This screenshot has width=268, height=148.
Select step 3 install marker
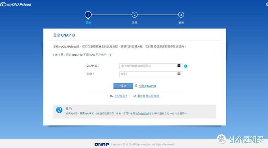(181, 15)
